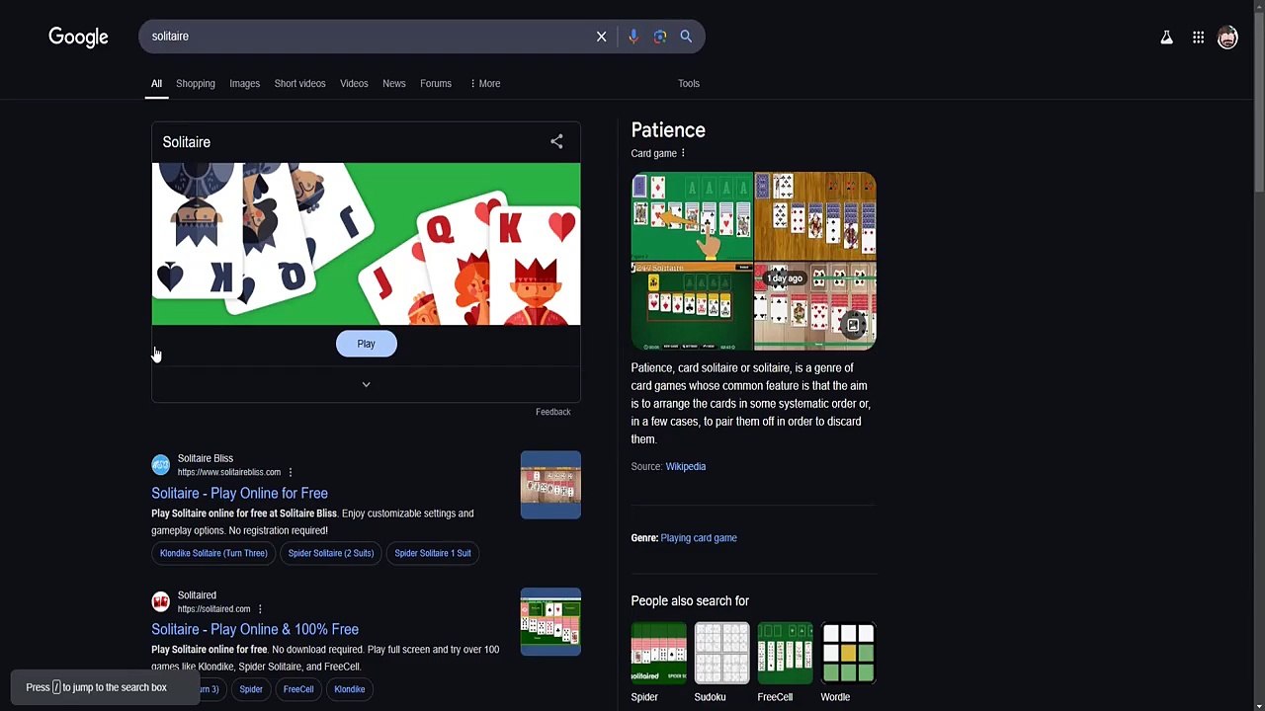Screen dimensions: 1265x711
Task: Click in the solitaire search input field
Action: pyautogui.click(x=366, y=37)
